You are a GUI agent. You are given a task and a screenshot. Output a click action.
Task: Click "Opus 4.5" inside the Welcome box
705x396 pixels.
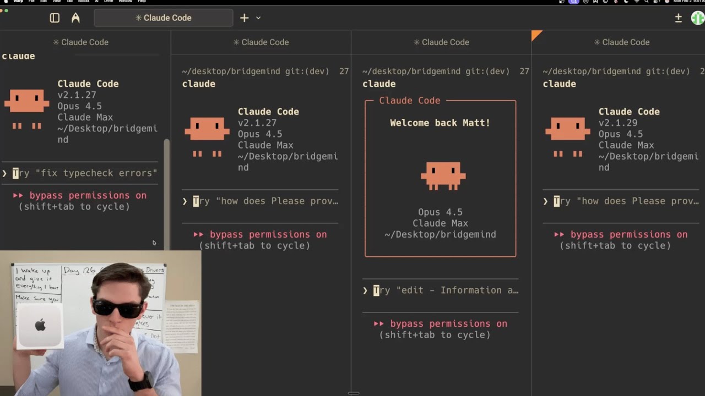coord(440,212)
